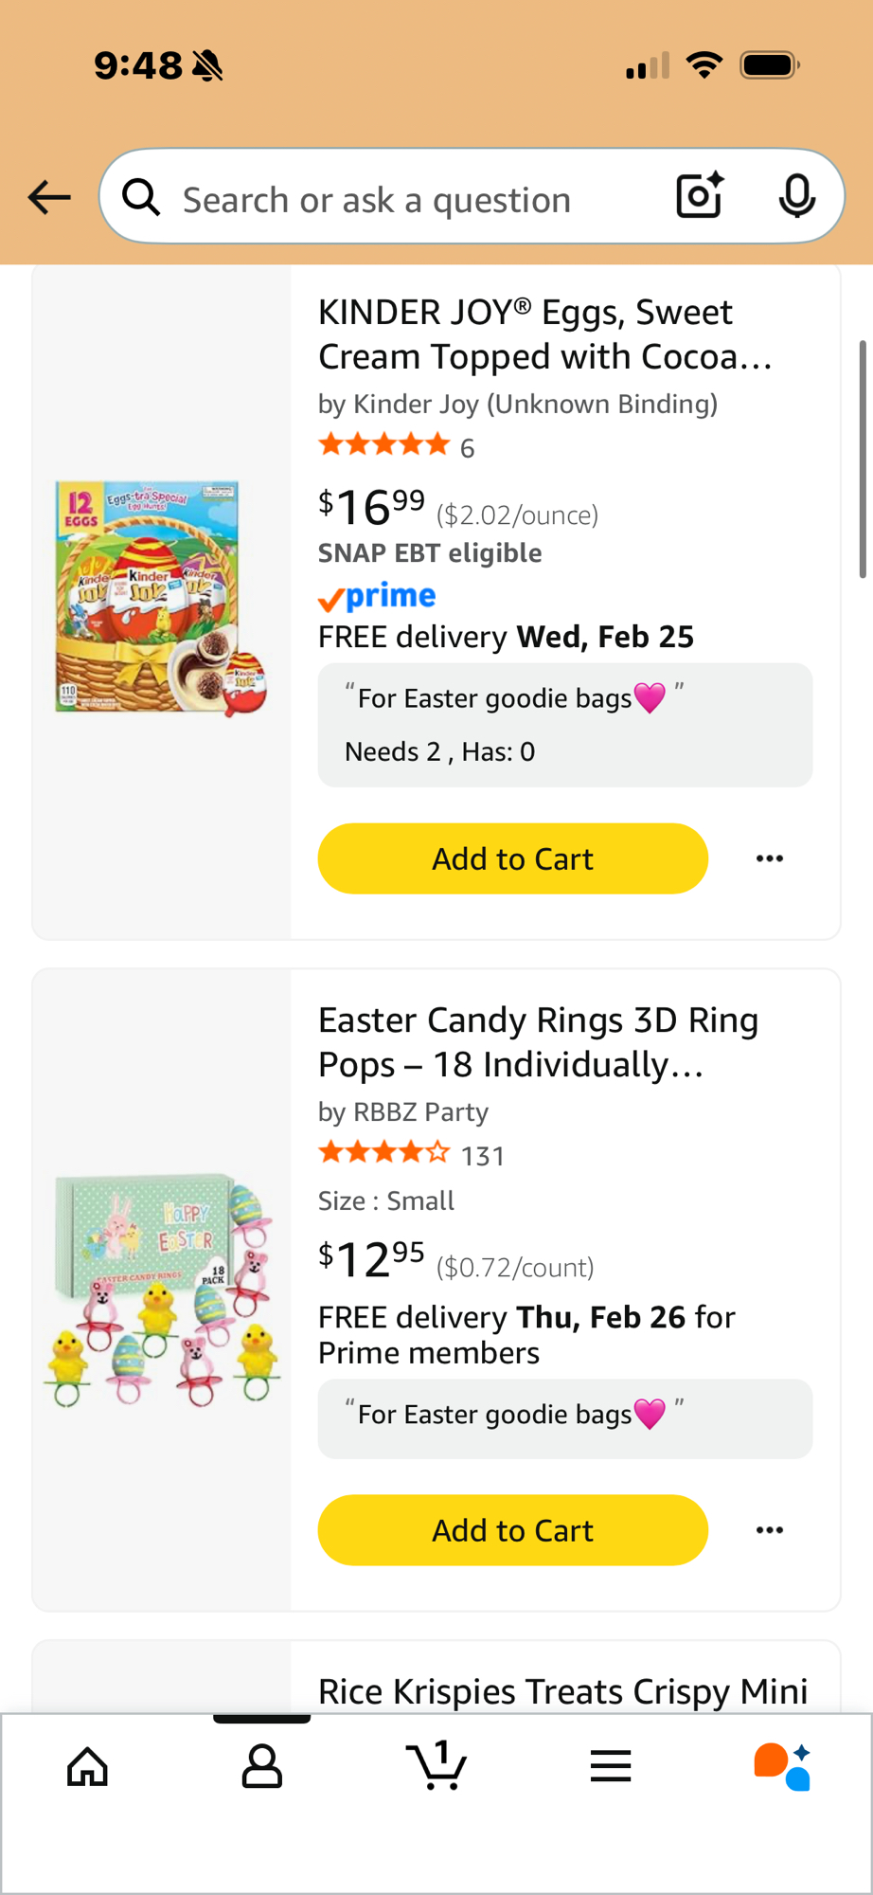
Task: Tap the microphone voice search icon
Action: coord(796,196)
